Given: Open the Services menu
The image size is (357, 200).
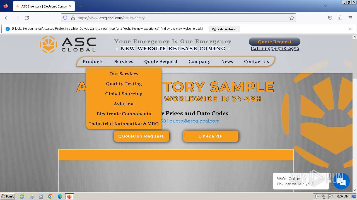Looking at the screenshot, I should tap(124, 62).
